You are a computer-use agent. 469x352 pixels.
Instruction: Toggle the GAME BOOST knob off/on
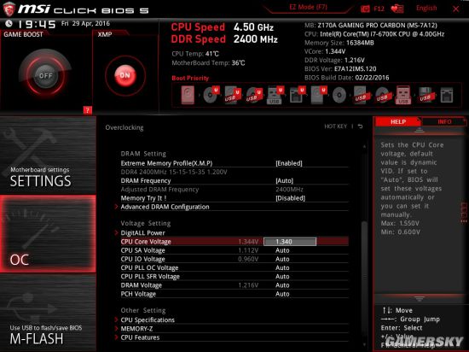(45, 75)
